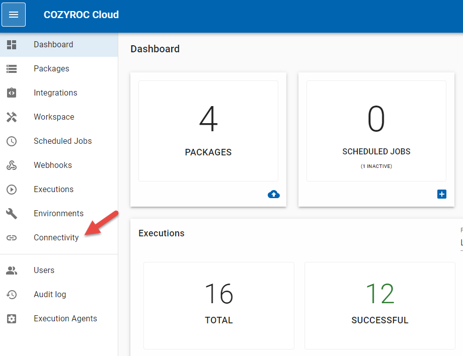The width and height of the screenshot is (463, 356).
Task: Select Scheduled Jobs in sidebar
Action: pos(59,141)
